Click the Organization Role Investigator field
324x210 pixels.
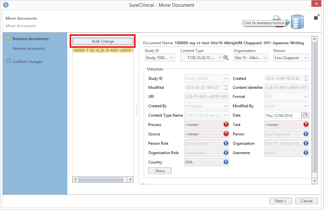pos(207,152)
